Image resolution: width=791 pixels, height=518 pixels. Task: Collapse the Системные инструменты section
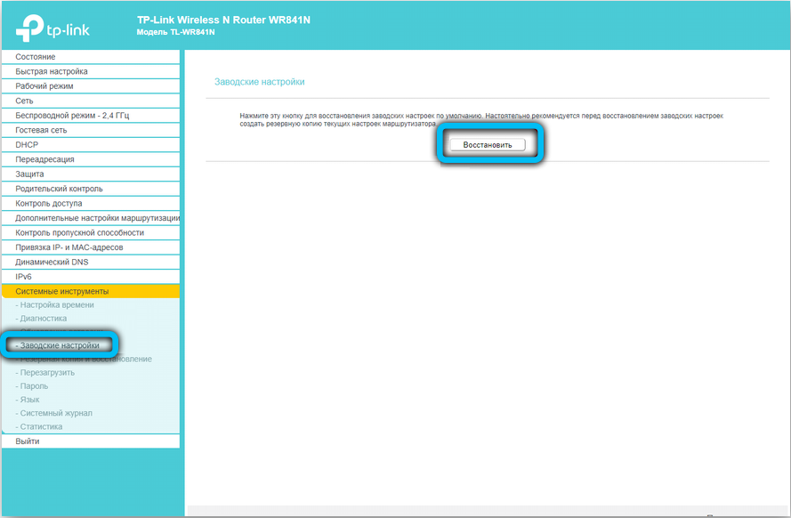[61, 291]
